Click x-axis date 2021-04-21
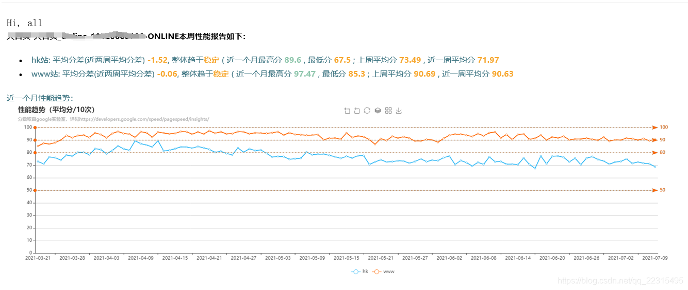The height and width of the screenshot is (290, 688). pyautogui.click(x=209, y=258)
